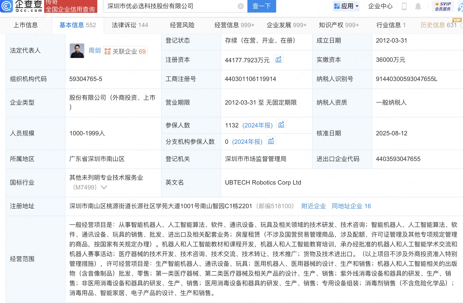Select the 工商注册号 value 440301106119914
Screen dimensions: 463x303
coord(250,79)
